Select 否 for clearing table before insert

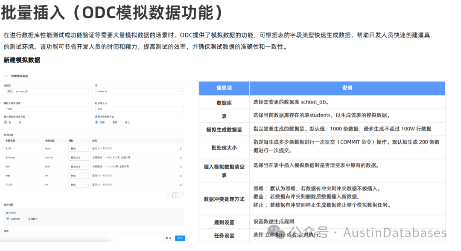(6, 122)
